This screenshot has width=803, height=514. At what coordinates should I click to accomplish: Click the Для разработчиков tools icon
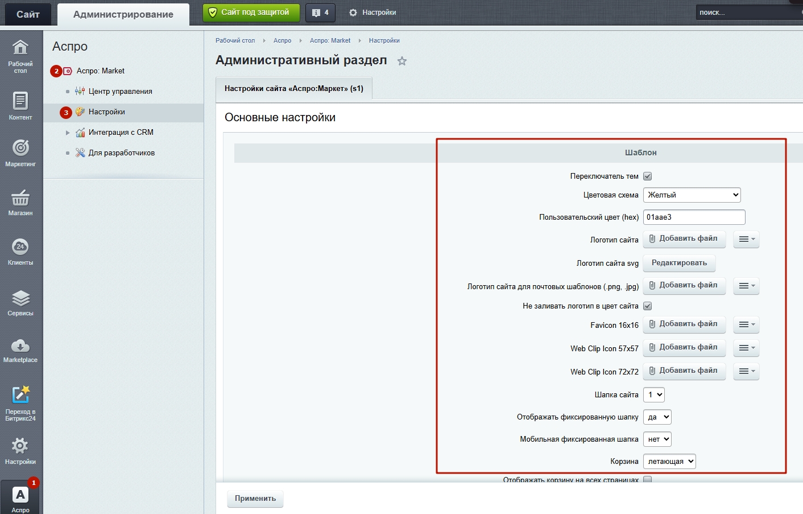pyautogui.click(x=80, y=153)
